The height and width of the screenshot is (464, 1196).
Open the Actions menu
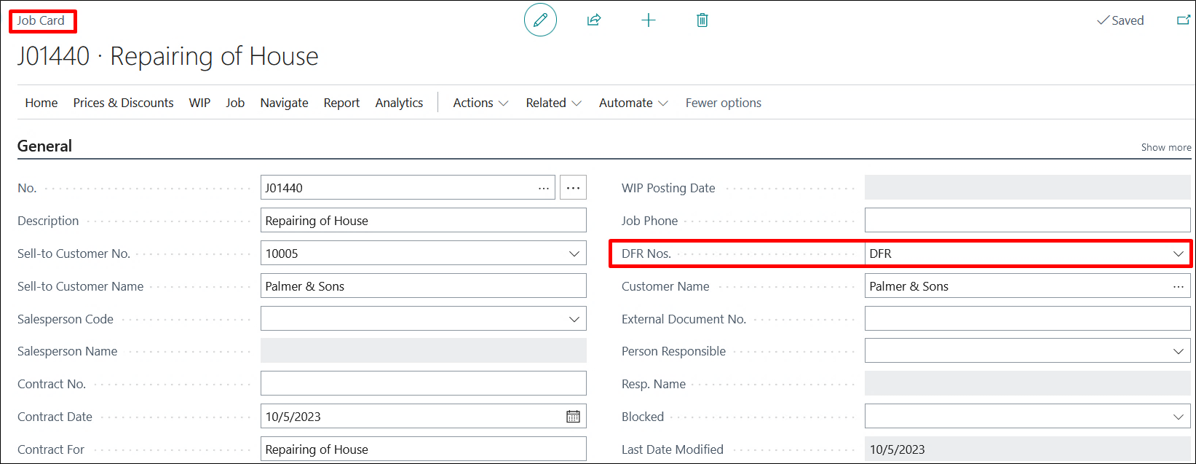pyautogui.click(x=480, y=103)
